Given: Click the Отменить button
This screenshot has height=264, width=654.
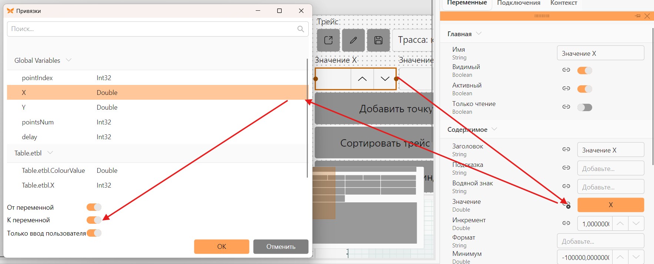Looking at the screenshot, I should pyautogui.click(x=281, y=247).
